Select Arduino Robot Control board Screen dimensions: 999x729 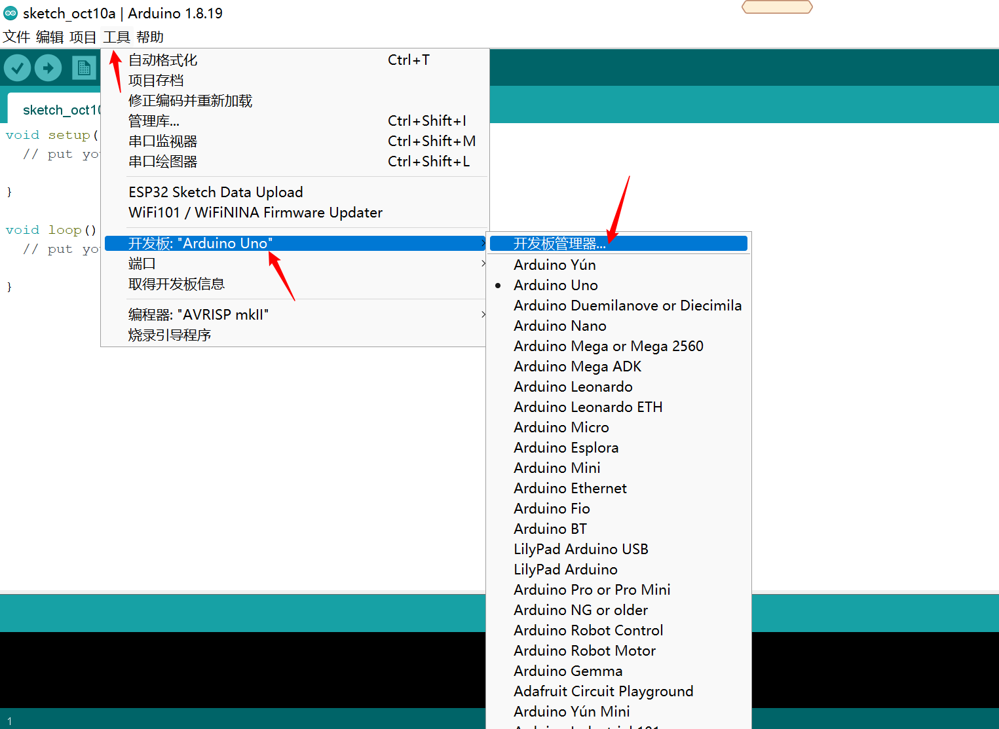point(618,630)
